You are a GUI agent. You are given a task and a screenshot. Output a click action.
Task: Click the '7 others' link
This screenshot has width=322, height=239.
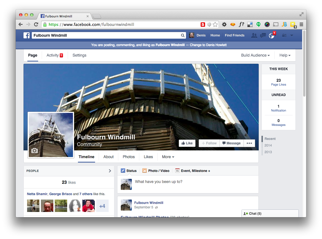(x=86, y=194)
